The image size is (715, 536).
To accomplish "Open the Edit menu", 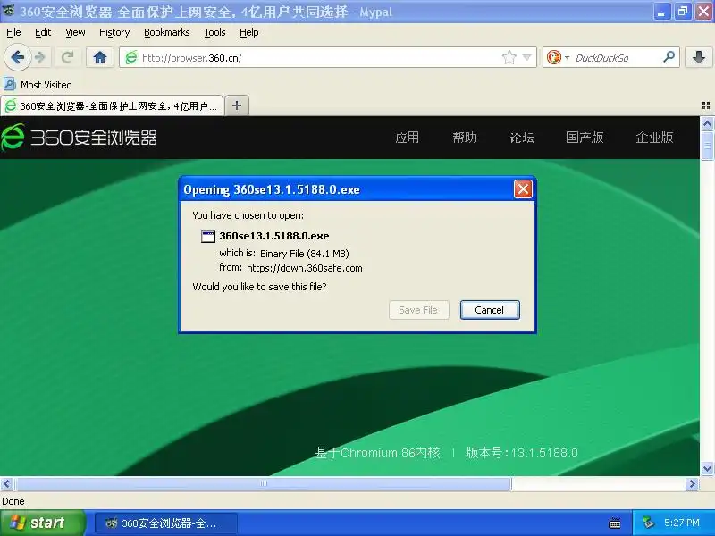I will [43, 32].
